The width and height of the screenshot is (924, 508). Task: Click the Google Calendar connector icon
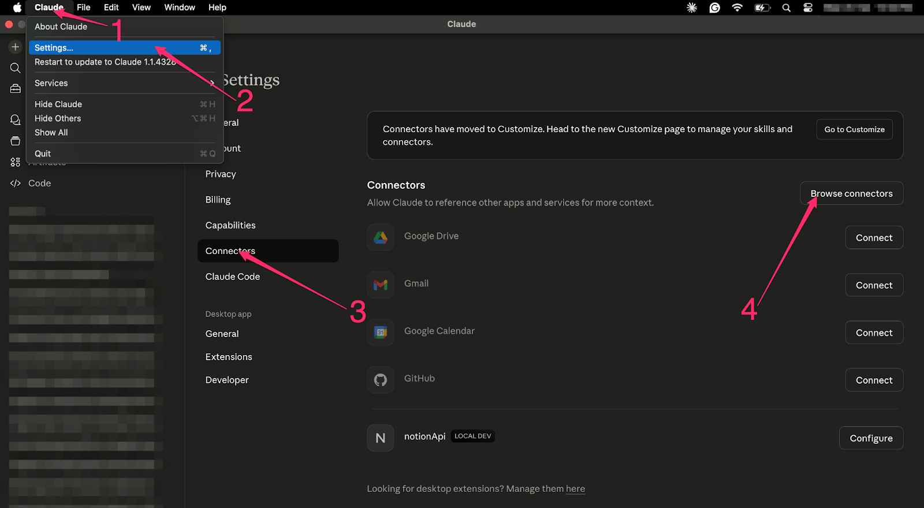[381, 333]
